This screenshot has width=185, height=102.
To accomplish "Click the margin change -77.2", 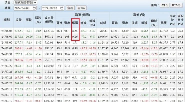I will coord(83,37).
